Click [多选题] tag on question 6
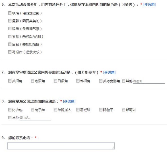167x152 pixels. [149, 5]
